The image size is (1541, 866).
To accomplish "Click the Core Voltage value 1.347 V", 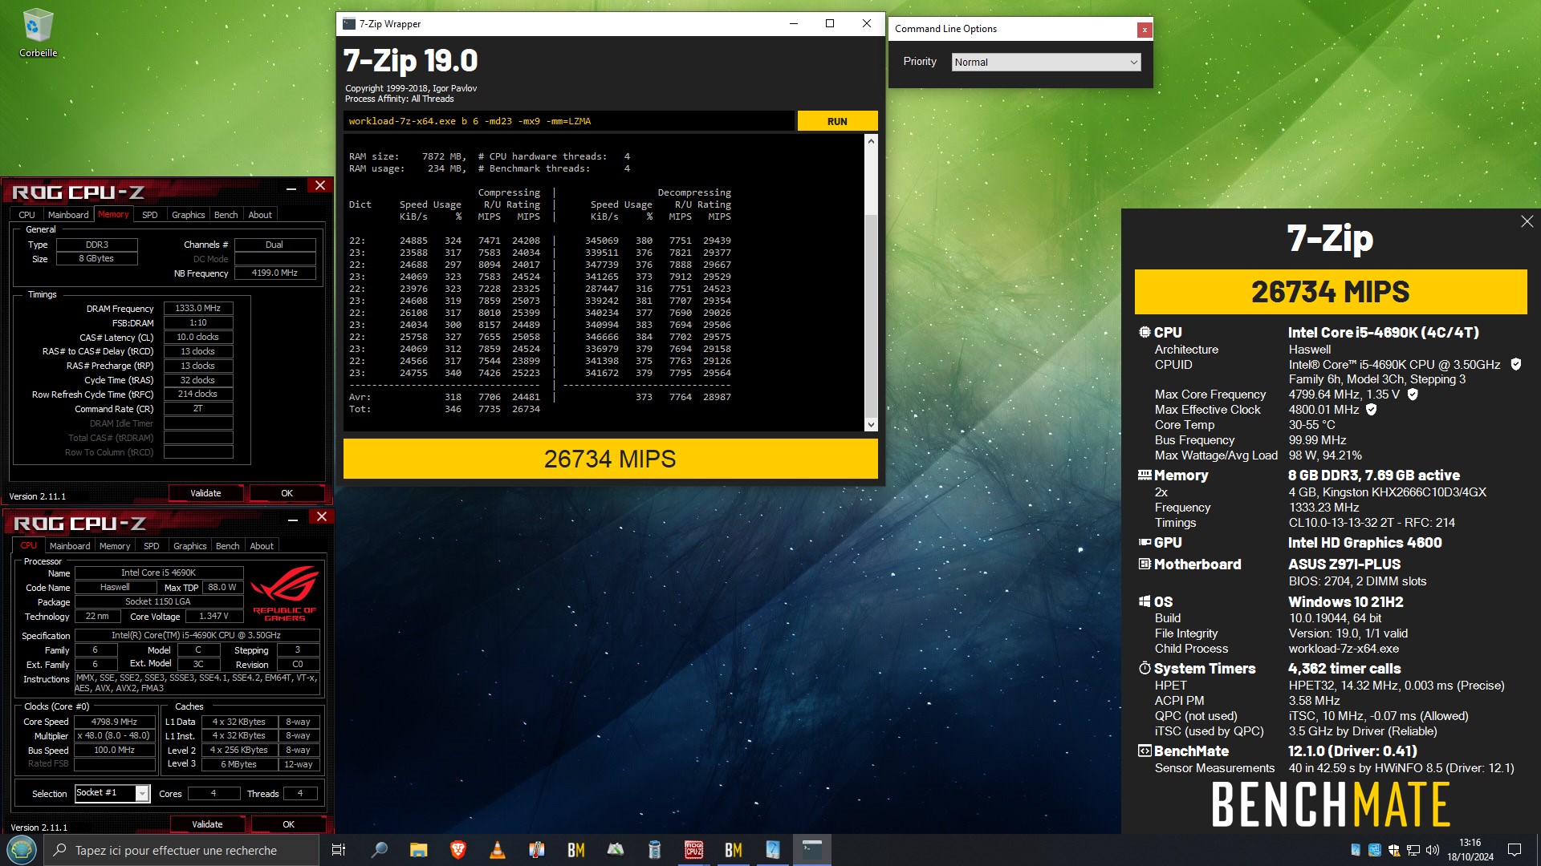I will (213, 616).
